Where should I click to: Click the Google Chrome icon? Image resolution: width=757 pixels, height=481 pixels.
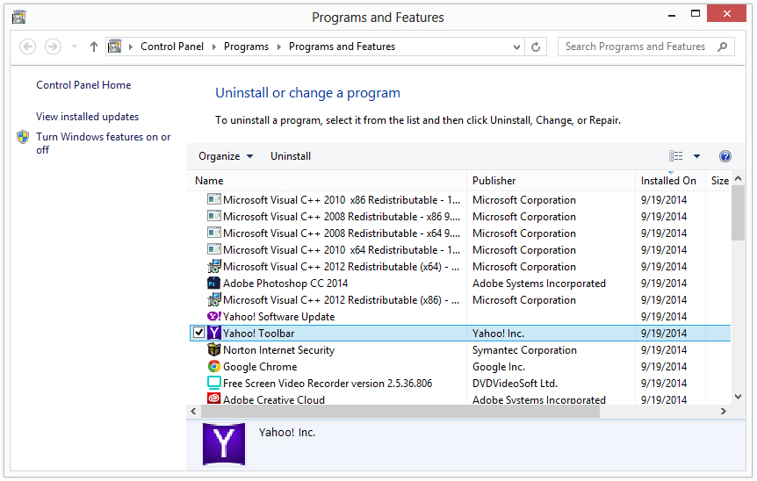click(x=214, y=366)
